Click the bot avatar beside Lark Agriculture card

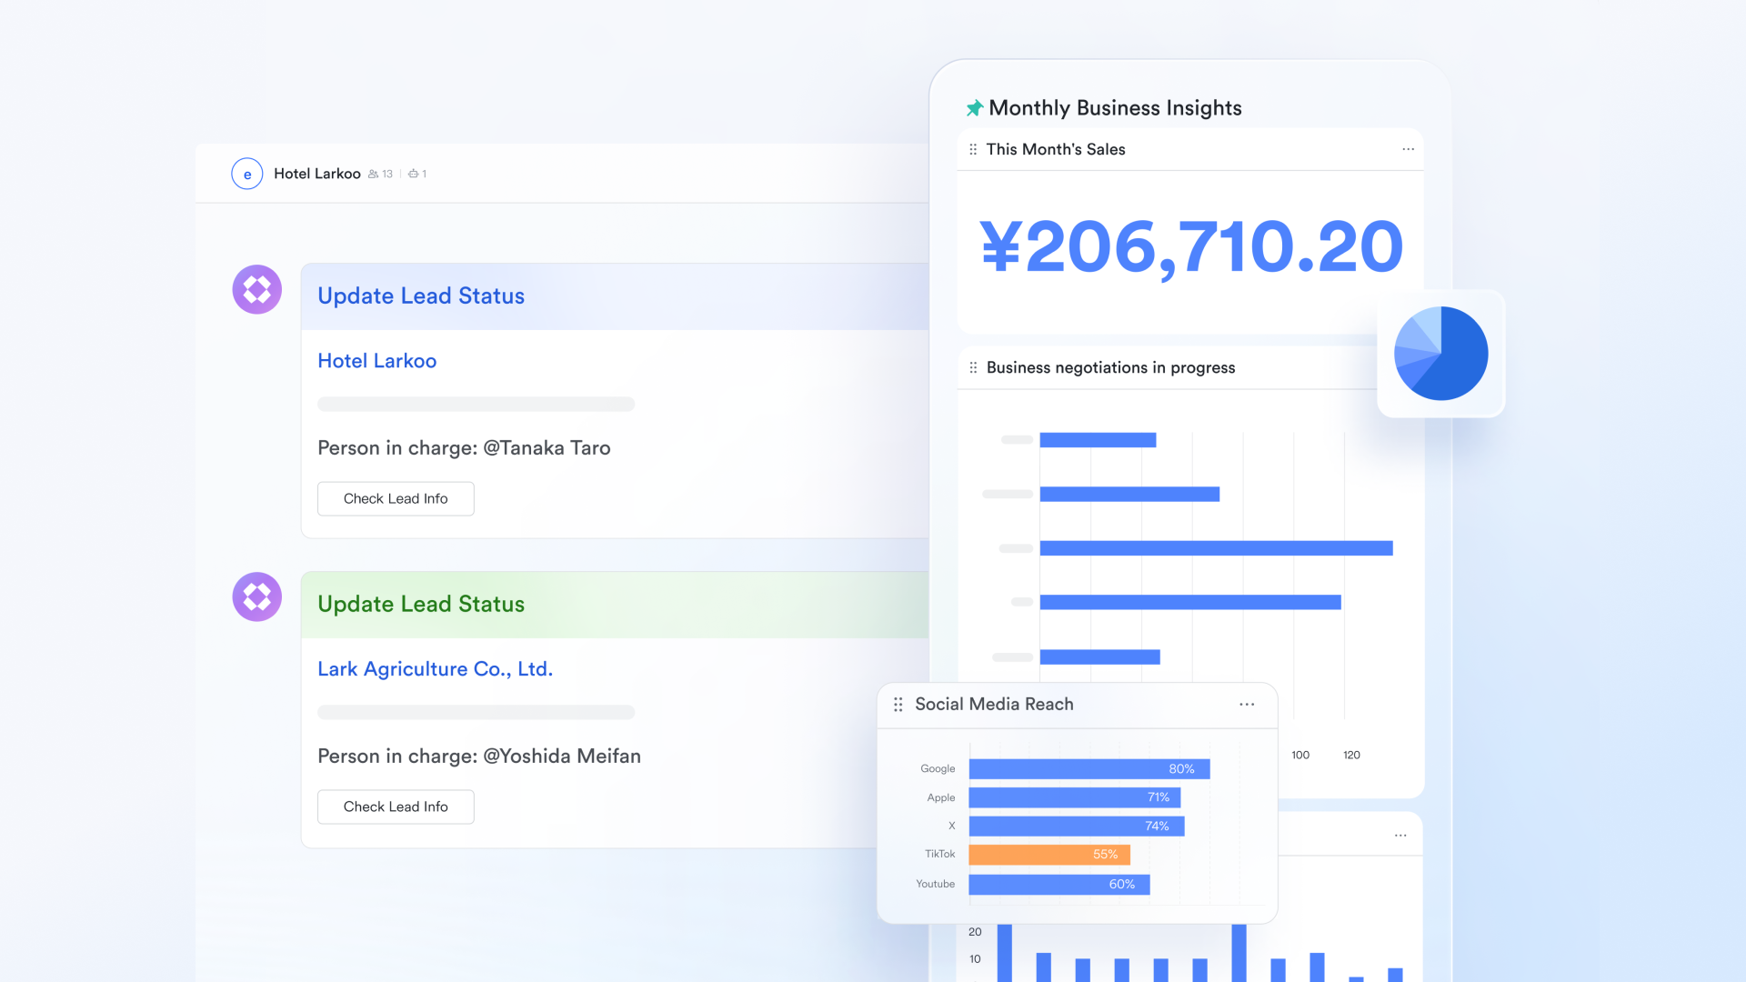click(257, 596)
